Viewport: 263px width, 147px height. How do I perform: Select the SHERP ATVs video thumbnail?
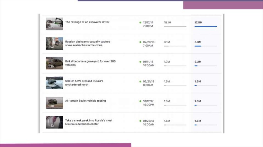click(x=54, y=83)
